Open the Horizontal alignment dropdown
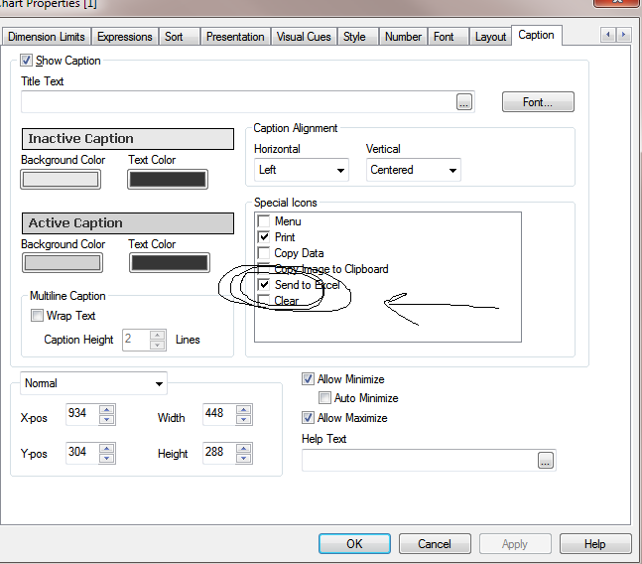Image resolution: width=642 pixels, height=564 pixels. [302, 170]
